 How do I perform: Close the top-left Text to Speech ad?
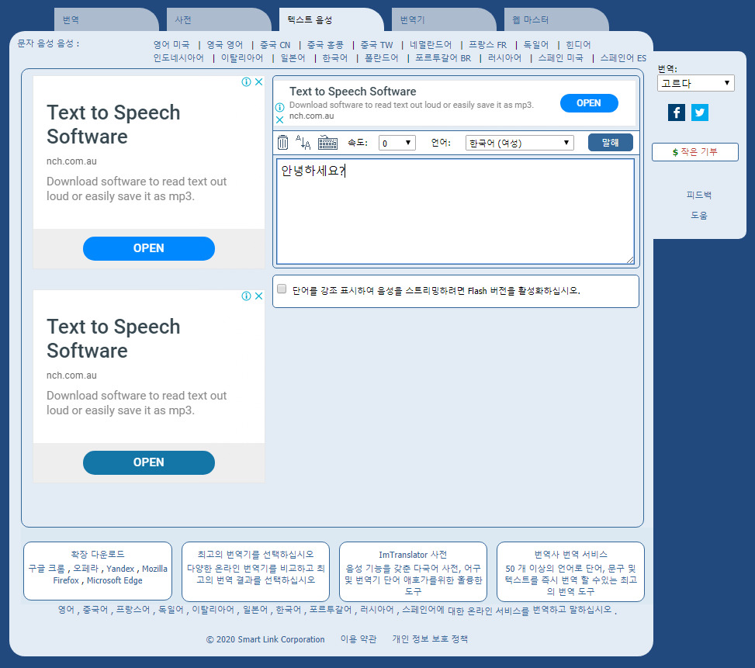tap(258, 81)
